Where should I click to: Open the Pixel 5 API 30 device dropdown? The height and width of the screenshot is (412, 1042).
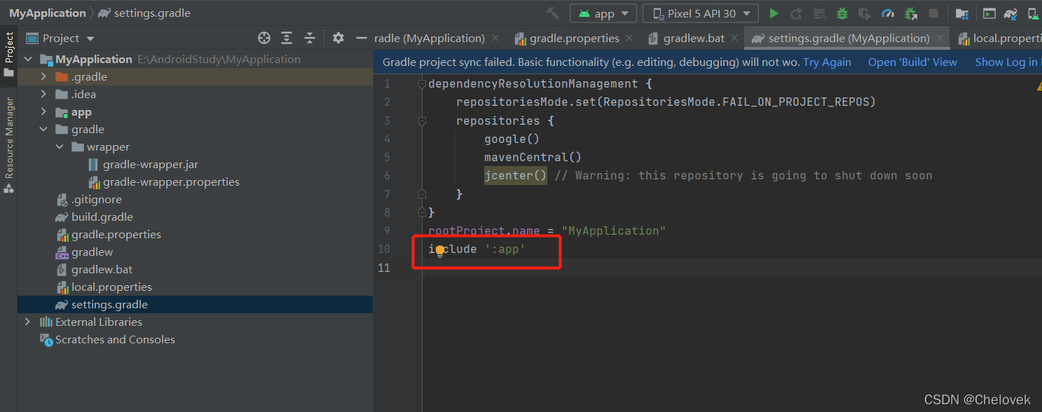(x=701, y=13)
